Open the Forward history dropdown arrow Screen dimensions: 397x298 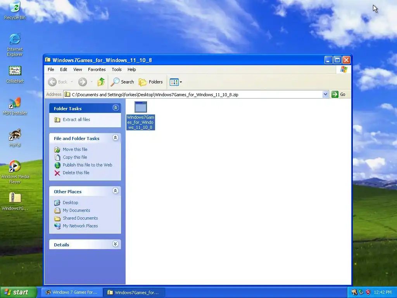[x=91, y=82]
